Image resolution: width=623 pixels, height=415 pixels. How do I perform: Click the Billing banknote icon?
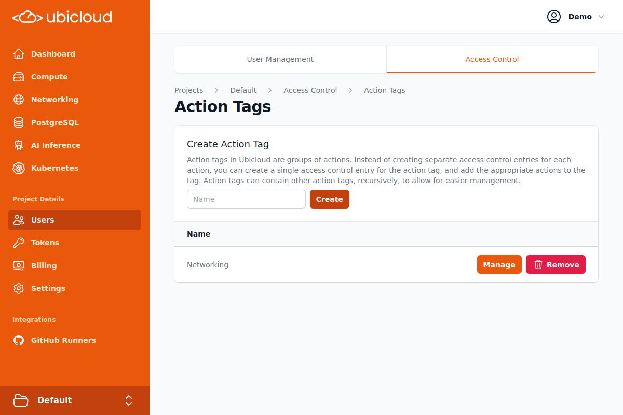(19, 266)
